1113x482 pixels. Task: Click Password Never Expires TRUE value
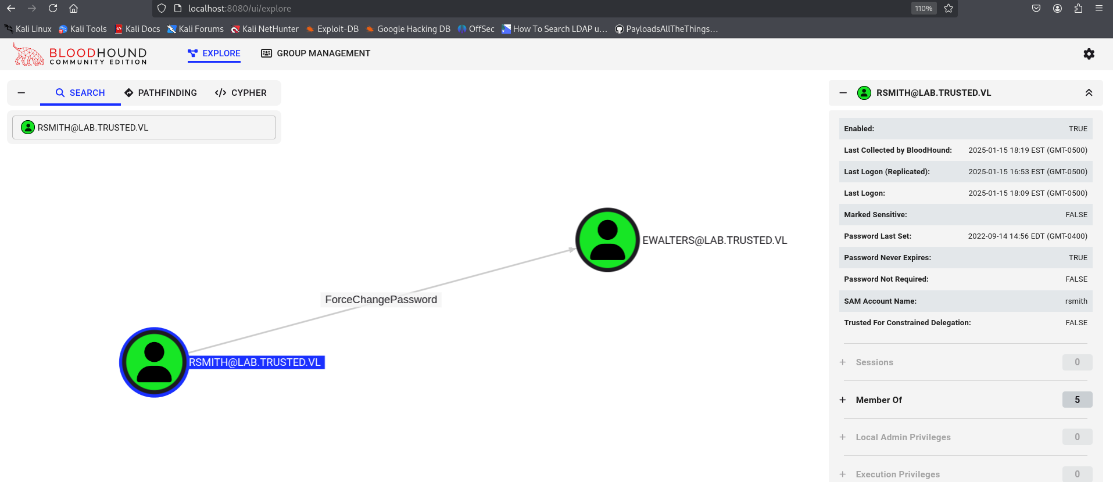[x=1078, y=258]
